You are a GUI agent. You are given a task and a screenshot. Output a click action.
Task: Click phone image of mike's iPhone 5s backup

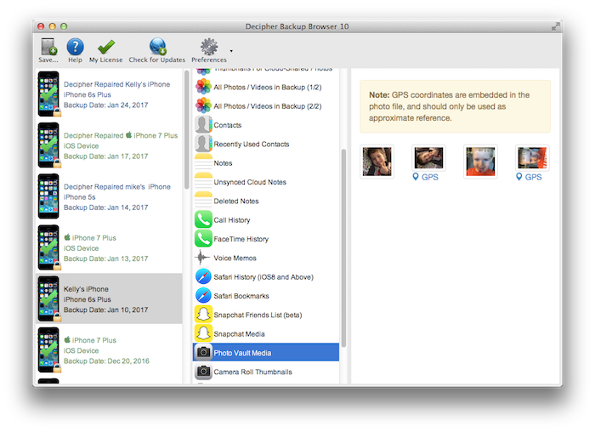pyautogui.click(x=48, y=196)
